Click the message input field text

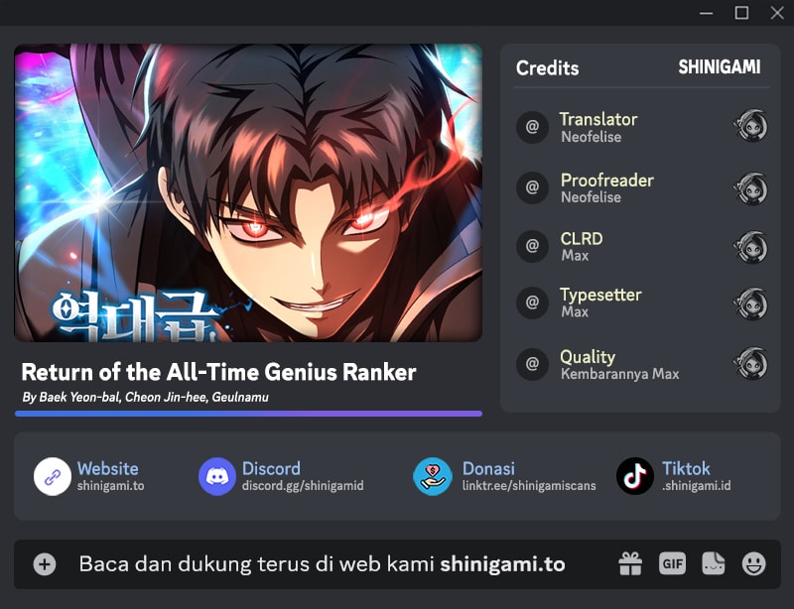pyautogui.click(x=322, y=564)
